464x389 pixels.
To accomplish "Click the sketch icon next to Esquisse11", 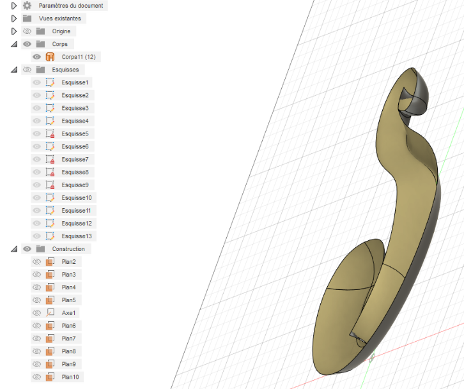I will coord(50,210).
